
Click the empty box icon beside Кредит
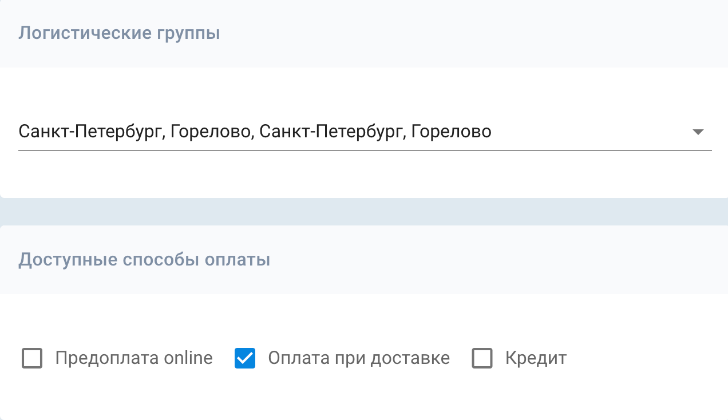tap(482, 359)
